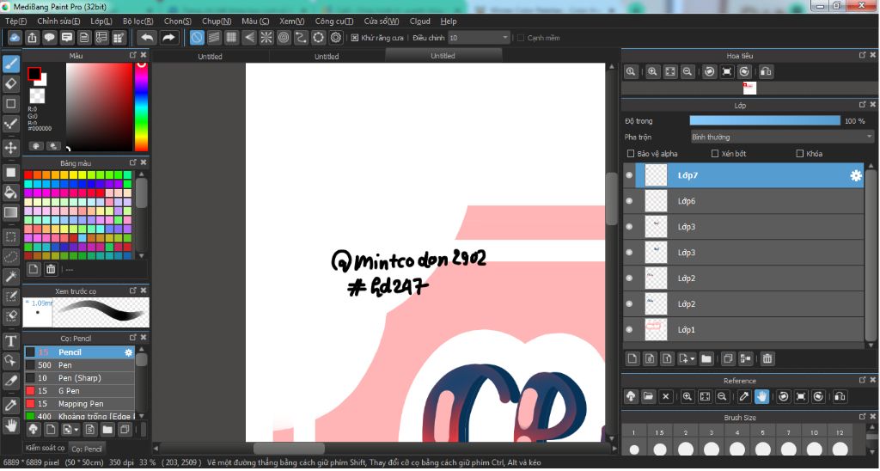This screenshot has width=880, height=471.
Task: Hide the Lớp7 layer
Action: coord(629,175)
